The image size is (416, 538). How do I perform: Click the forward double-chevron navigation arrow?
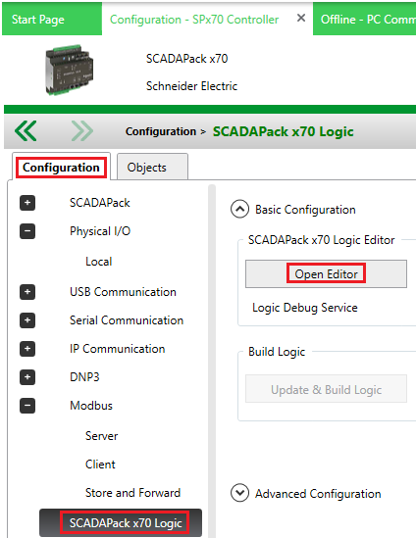tap(82, 130)
